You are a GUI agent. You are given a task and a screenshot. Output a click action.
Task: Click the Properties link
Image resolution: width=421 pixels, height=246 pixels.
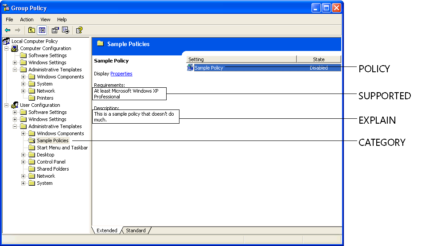point(121,74)
